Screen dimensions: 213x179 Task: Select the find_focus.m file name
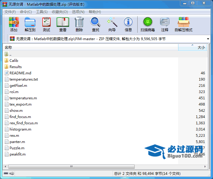click(x=20, y=117)
